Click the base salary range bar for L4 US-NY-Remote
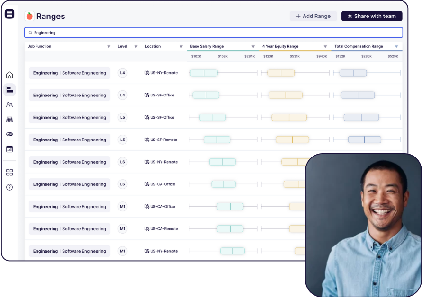 (204, 73)
